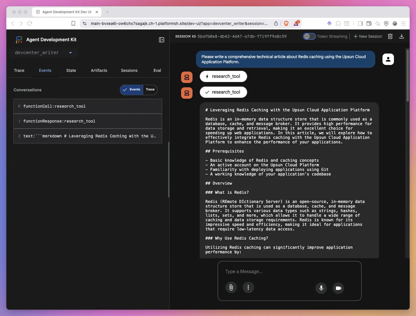This screenshot has width=416, height=316.
Task: Click chat panel vertical scrollbar
Action: pos(408,76)
